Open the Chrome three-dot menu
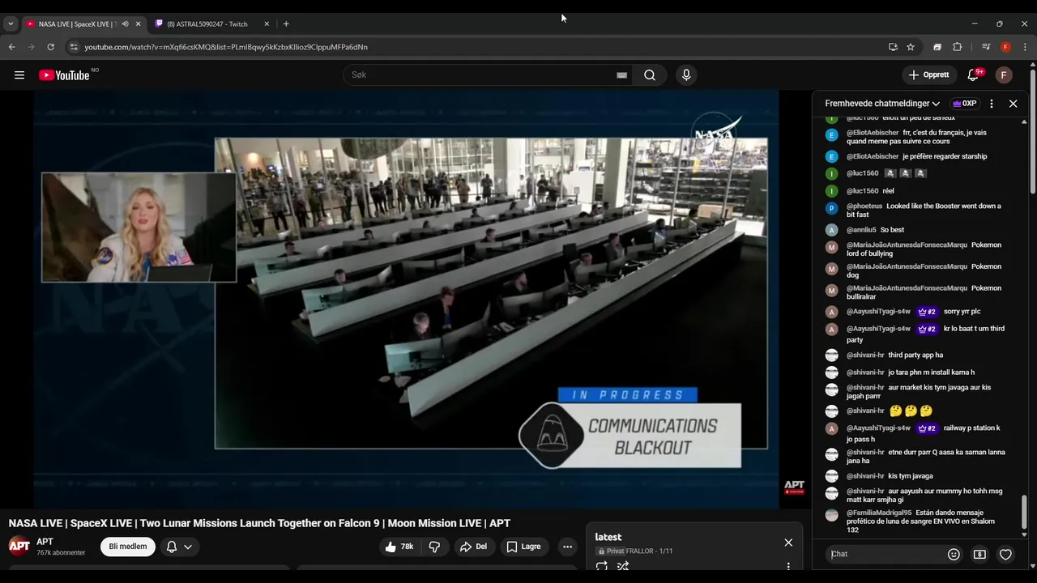The width and height of the screenshot is (1037, 583). 1025,47
